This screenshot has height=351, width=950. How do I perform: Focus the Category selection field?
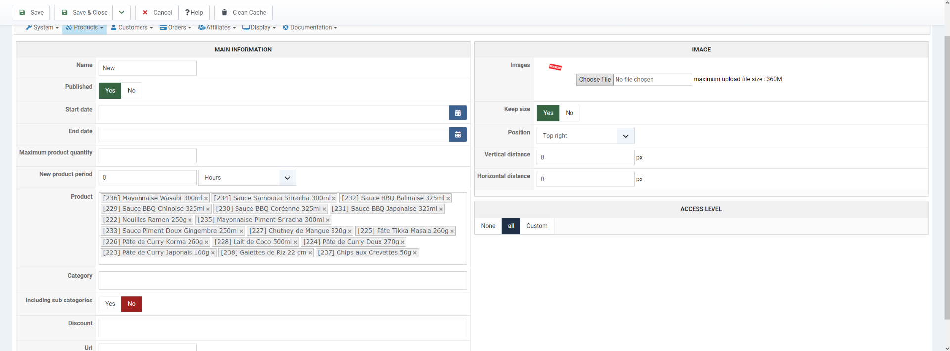coord(283,281)
